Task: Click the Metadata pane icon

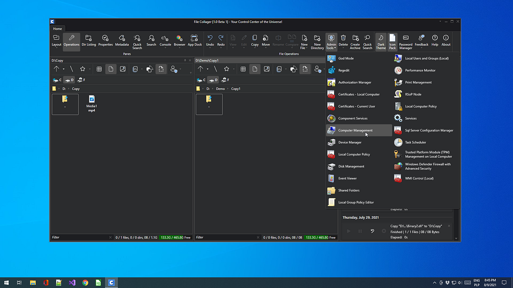Action: click(x=122, y=40)
